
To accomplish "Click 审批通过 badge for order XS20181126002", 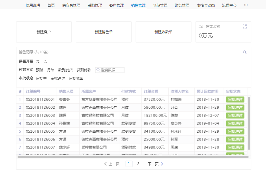I will tap(235, 108).
